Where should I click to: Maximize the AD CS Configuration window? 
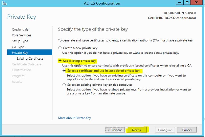187,2
